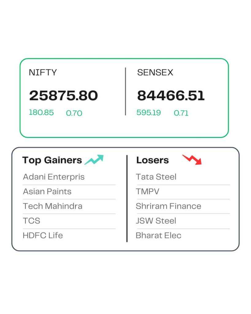Image resolution: width=251 pixels, height=314 pixels.
Task: Open Adani Enterpris in gainers list
Action: [x=54, y=177]
